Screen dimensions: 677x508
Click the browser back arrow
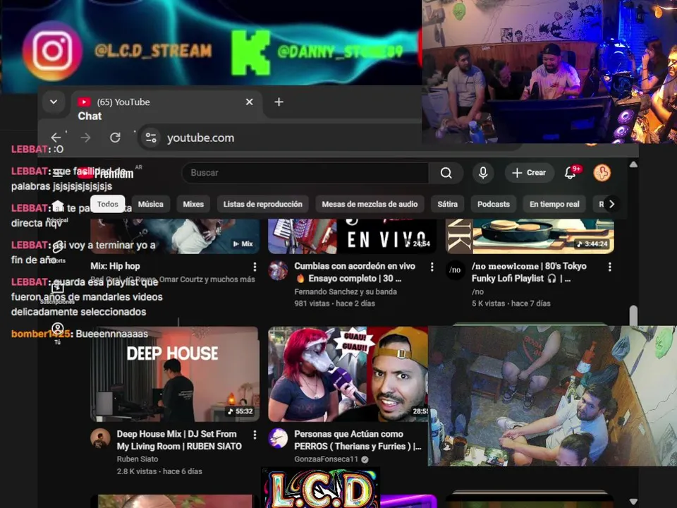point(56,138)
